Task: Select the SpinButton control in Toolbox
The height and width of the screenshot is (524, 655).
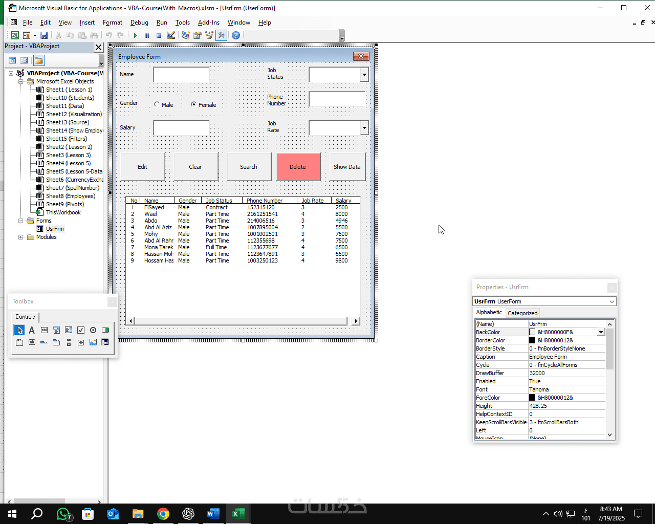Action: (81, 342)
